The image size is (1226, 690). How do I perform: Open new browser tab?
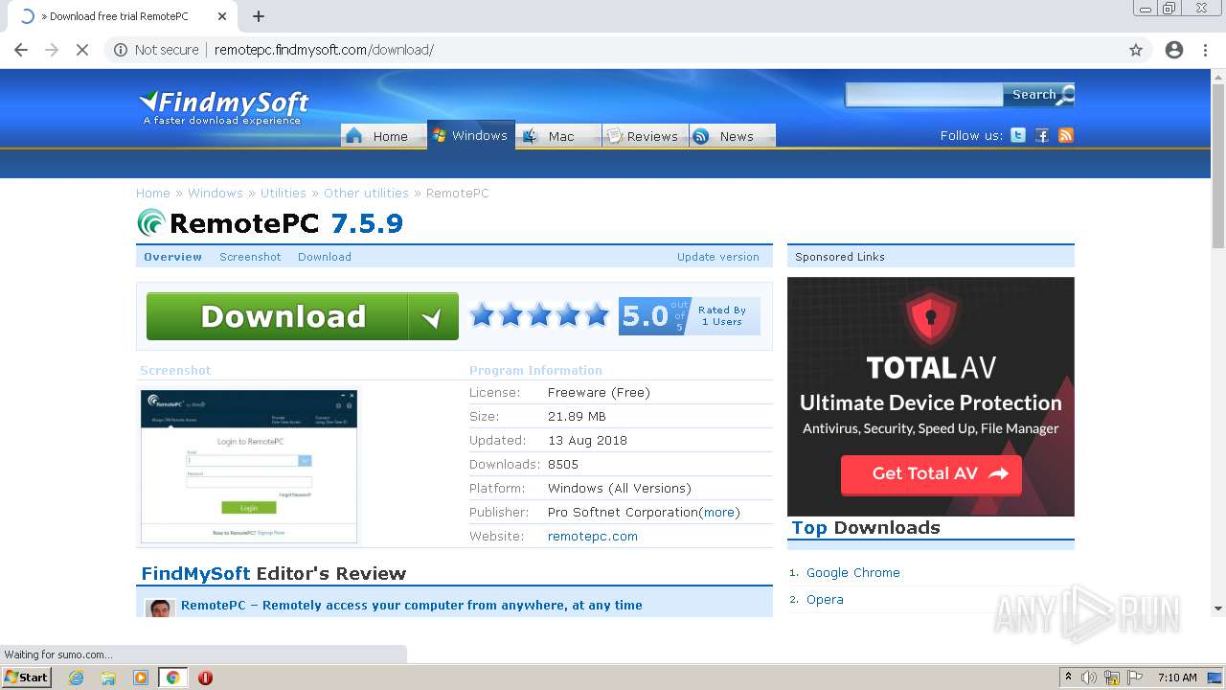[x=259, y=16]
